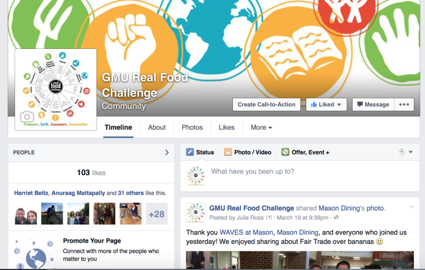
Task: Select the Status pencil icon
Action: tap(190, 152)
